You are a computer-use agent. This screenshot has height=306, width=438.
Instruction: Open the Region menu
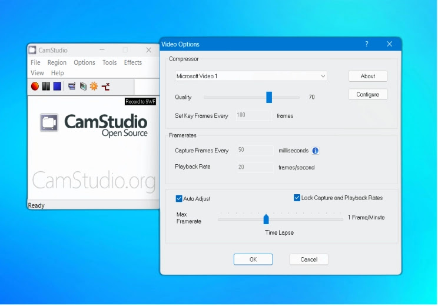(x=57, y=62)
